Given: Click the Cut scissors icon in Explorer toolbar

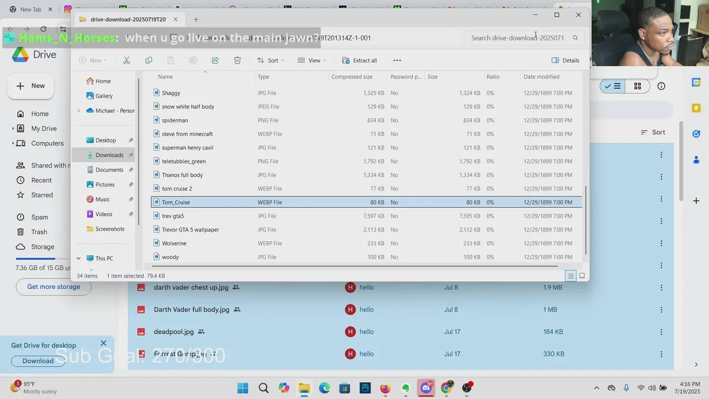Looking at the screenshot, I should [x=126, y=60].
